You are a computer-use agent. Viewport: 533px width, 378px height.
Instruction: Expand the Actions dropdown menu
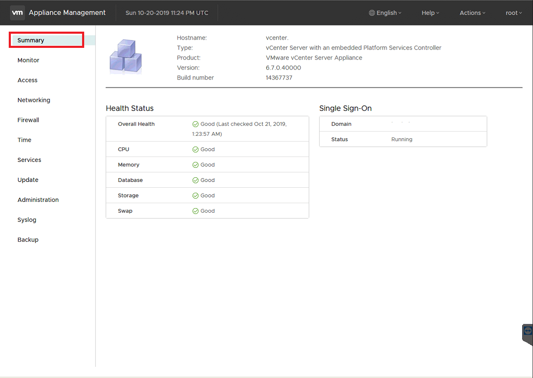(x=473, y=13)
